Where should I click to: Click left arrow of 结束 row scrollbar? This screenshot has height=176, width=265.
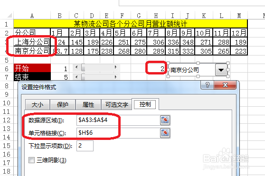[76, 77]
